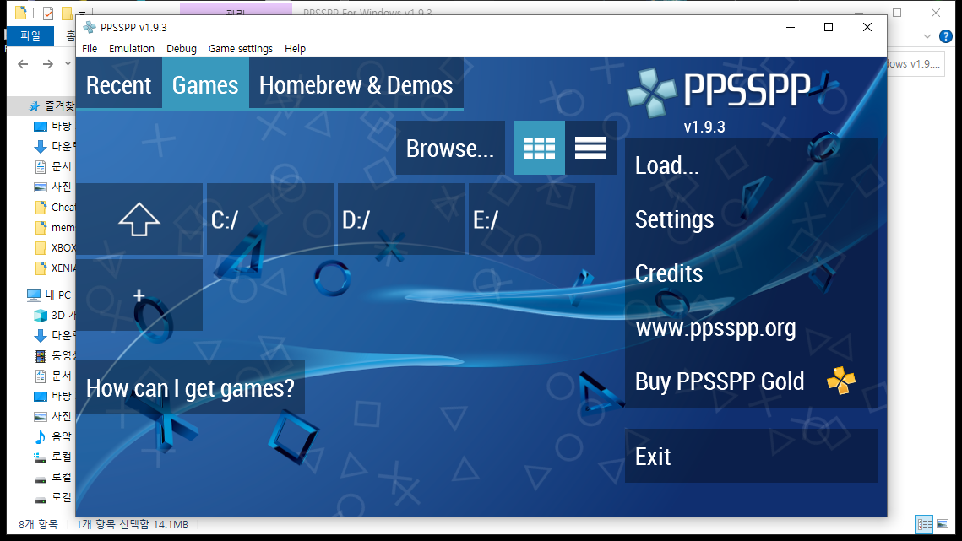Image resolution: width=962 pixels, height=541 pixels.
Task: Open PPSSPP Settings
Action: pyautogui.click(x=752, y=219)
